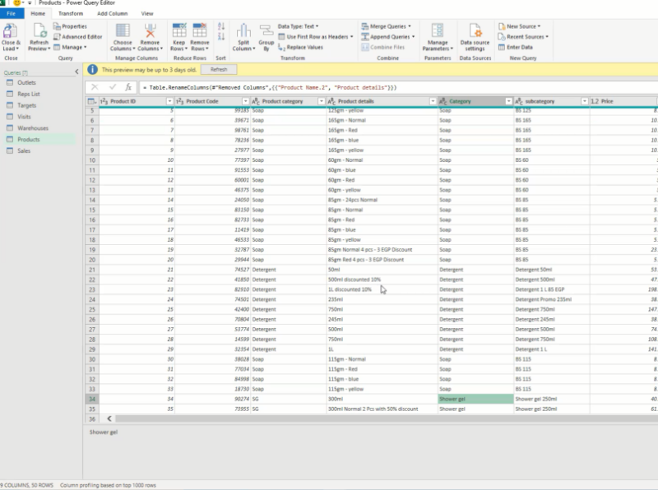Click Replace Values
Screen dimensions: 658x490
300,48
